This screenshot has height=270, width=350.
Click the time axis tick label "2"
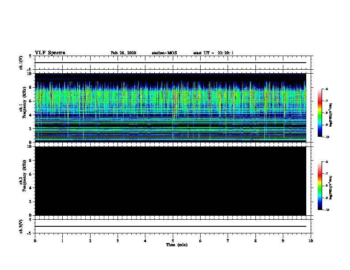(90, 241)
